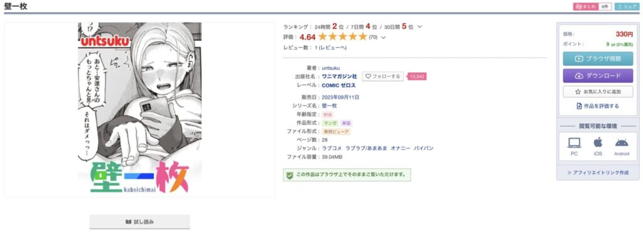Expand the ranking details chevron
This screenshot has height=235, width=643.
(x=419, y=26)
